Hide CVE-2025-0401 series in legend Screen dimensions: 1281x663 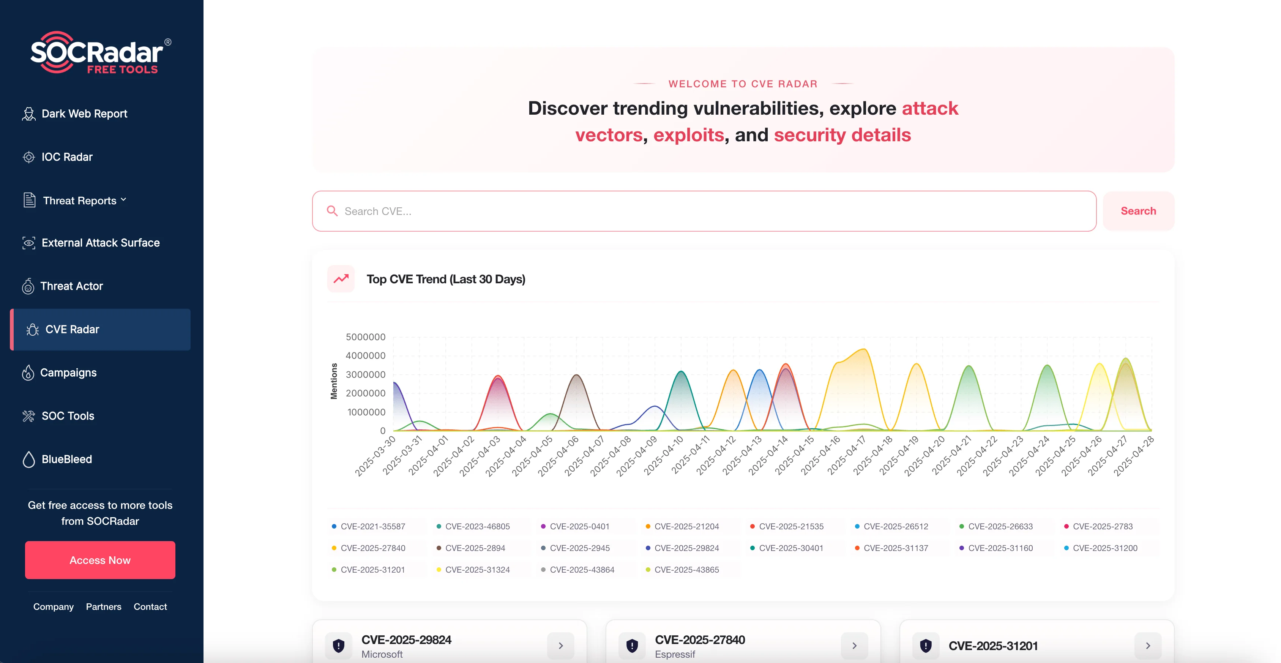pyautogui.click(x=575, y=526)
